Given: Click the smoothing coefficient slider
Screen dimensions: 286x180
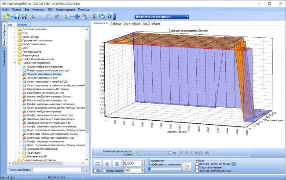Looking at the screenshot, I should [165, 169].
